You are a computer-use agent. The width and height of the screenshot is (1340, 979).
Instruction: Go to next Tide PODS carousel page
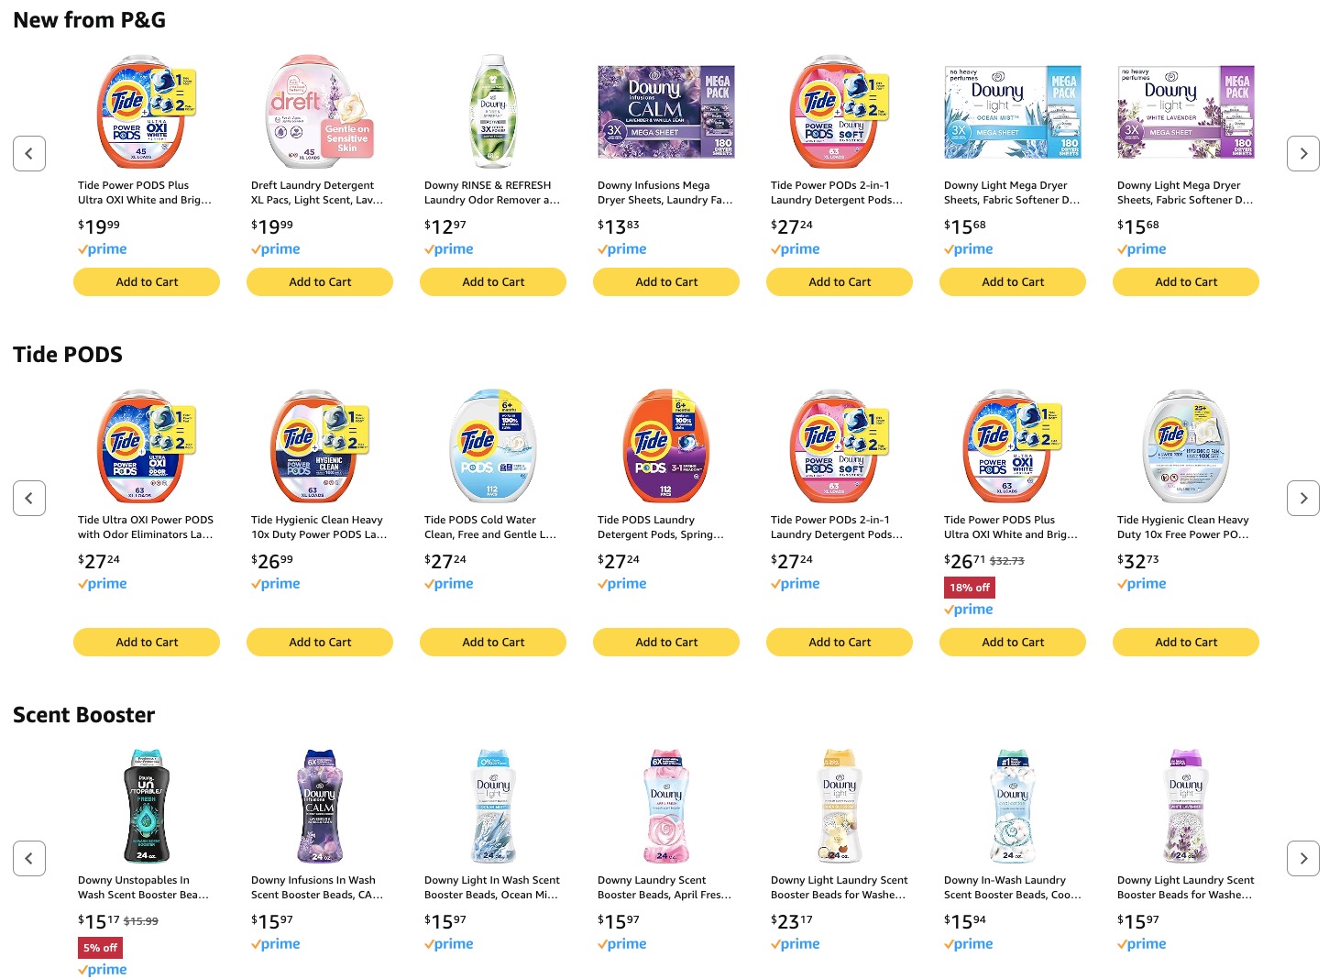(x=1302, y=499)
